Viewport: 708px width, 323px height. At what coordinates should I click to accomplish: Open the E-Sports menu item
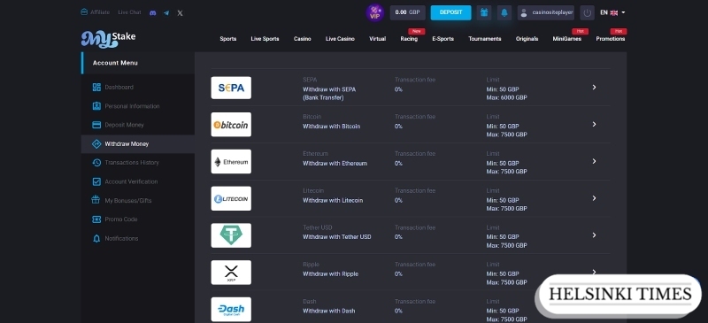coord(443,39)
